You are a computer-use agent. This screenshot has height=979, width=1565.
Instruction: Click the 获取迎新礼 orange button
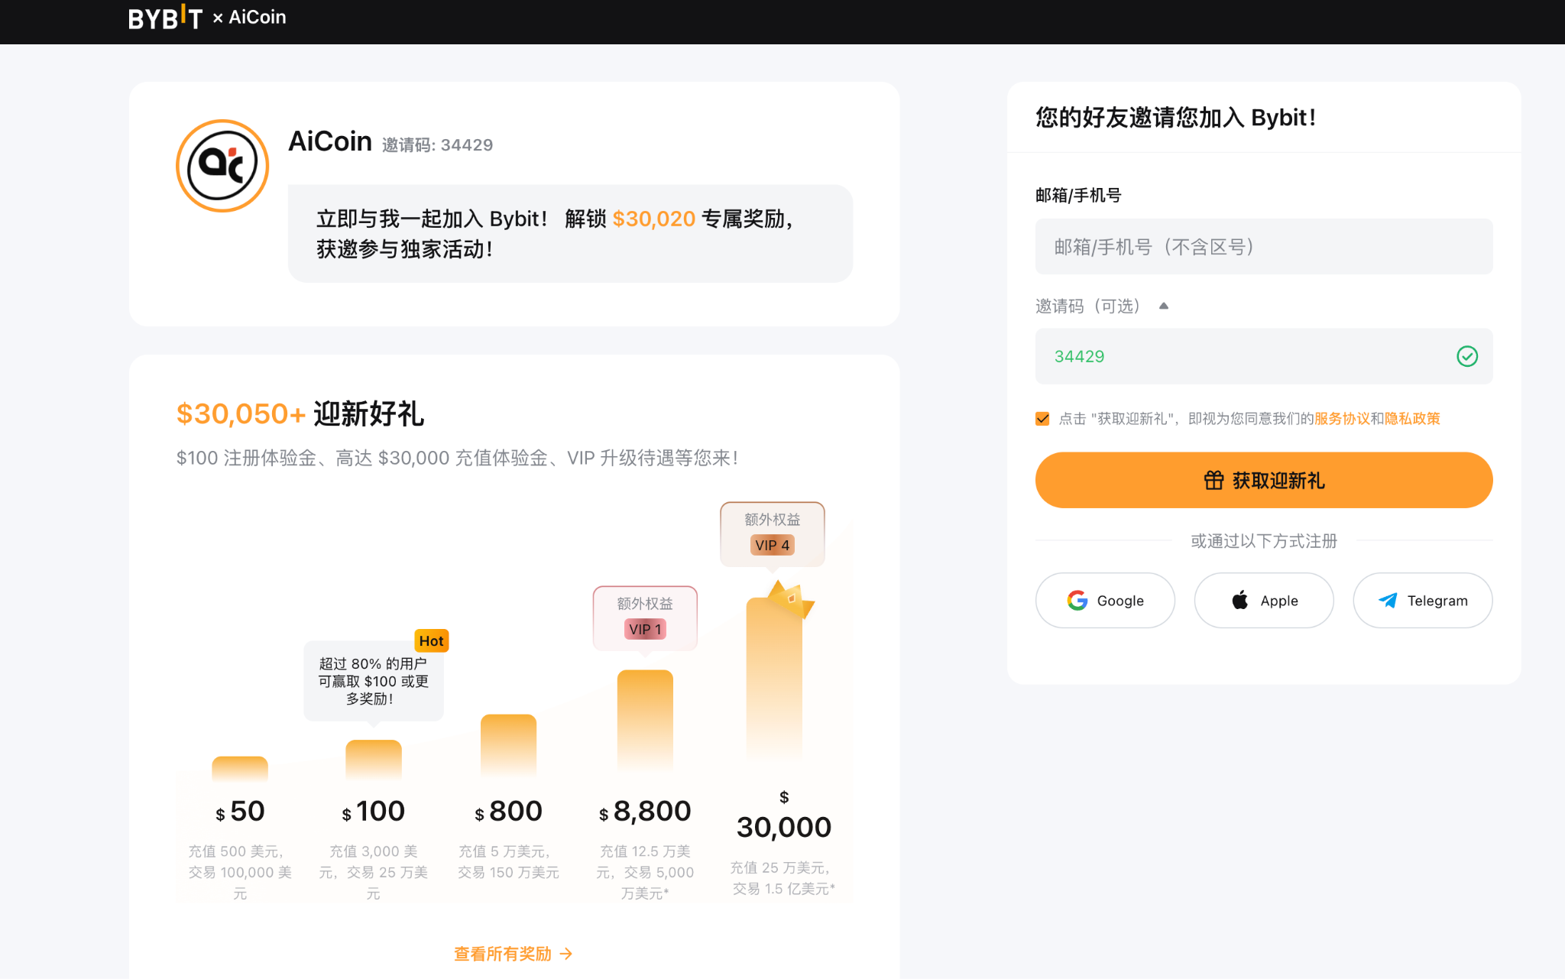pyautogui.click(x=1263, y=480)
